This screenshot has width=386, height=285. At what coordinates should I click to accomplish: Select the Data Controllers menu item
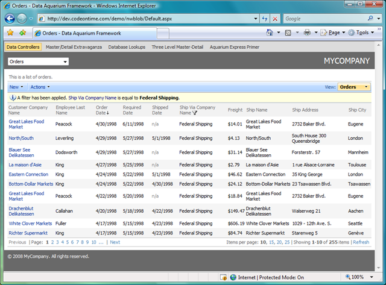point(23,47)
